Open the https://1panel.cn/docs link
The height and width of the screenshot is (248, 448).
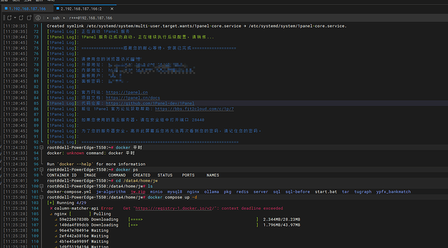click(x=133, y=98)
